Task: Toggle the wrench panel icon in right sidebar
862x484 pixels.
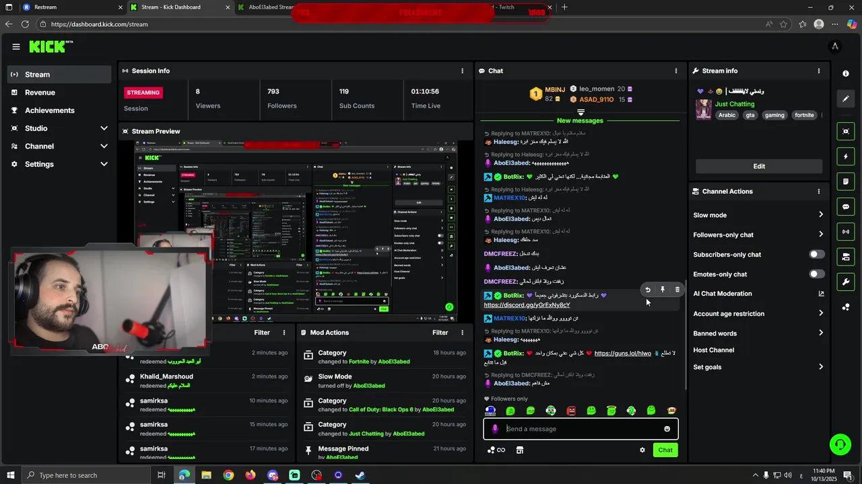Action: (x=846, y=282)
